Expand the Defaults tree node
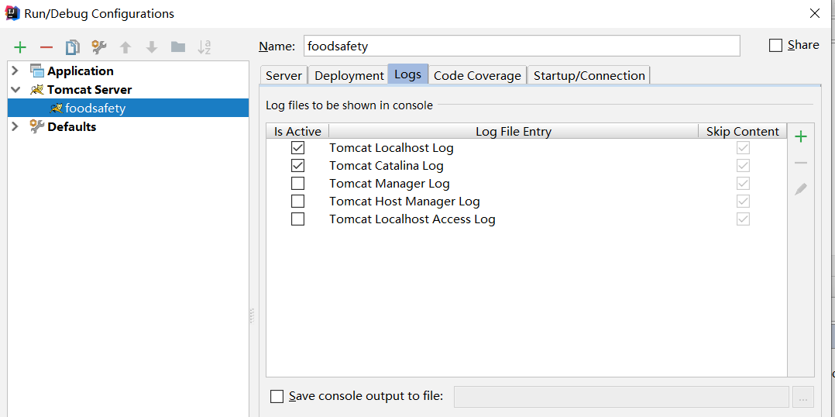Image resolution: width=835 pixels, height=417 pixels. [15, 126]
